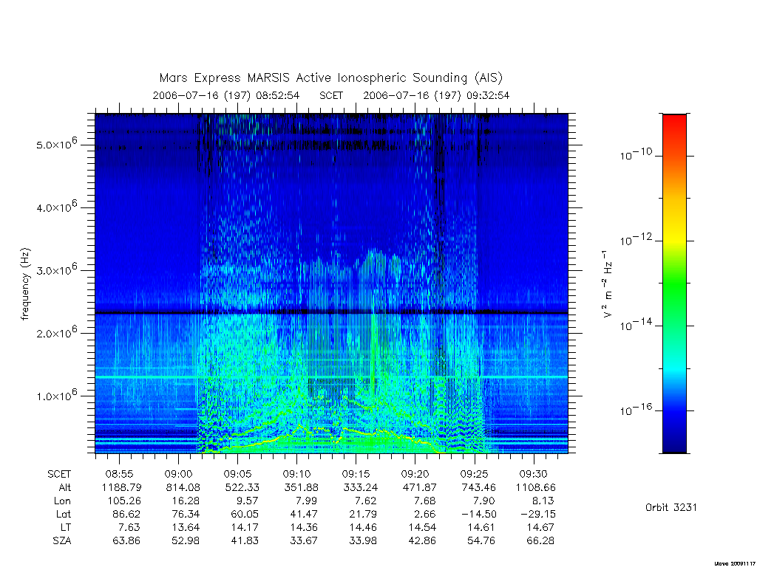Select the 09:15 SCET time tick label
The height and width of the screenshot is (567, 757).
(356, 474)
